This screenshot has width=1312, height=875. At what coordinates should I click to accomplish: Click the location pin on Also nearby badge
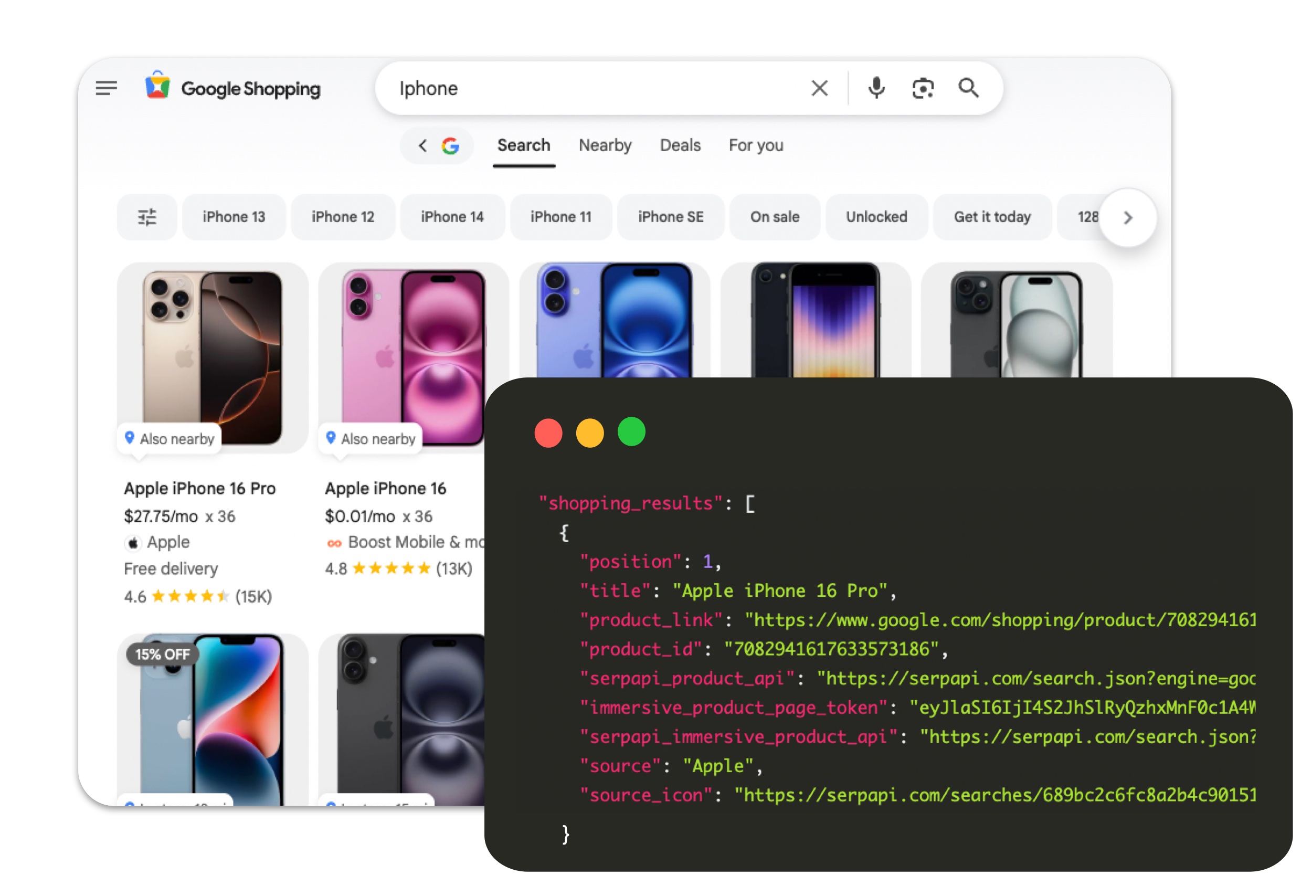[x=131, y=439]
